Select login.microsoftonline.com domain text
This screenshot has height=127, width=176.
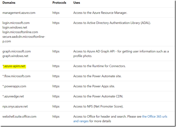[20, 32]
